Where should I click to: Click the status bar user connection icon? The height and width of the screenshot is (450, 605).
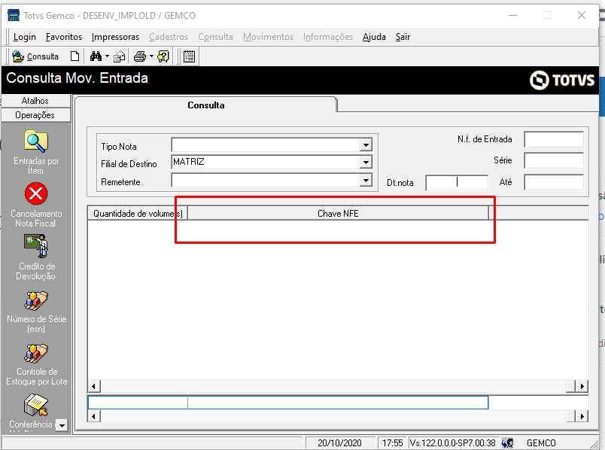pyautogui.click(x=508, y=442)
